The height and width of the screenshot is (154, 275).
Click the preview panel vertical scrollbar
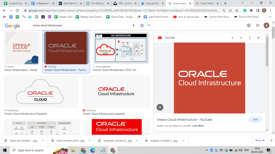pos(267,51)
